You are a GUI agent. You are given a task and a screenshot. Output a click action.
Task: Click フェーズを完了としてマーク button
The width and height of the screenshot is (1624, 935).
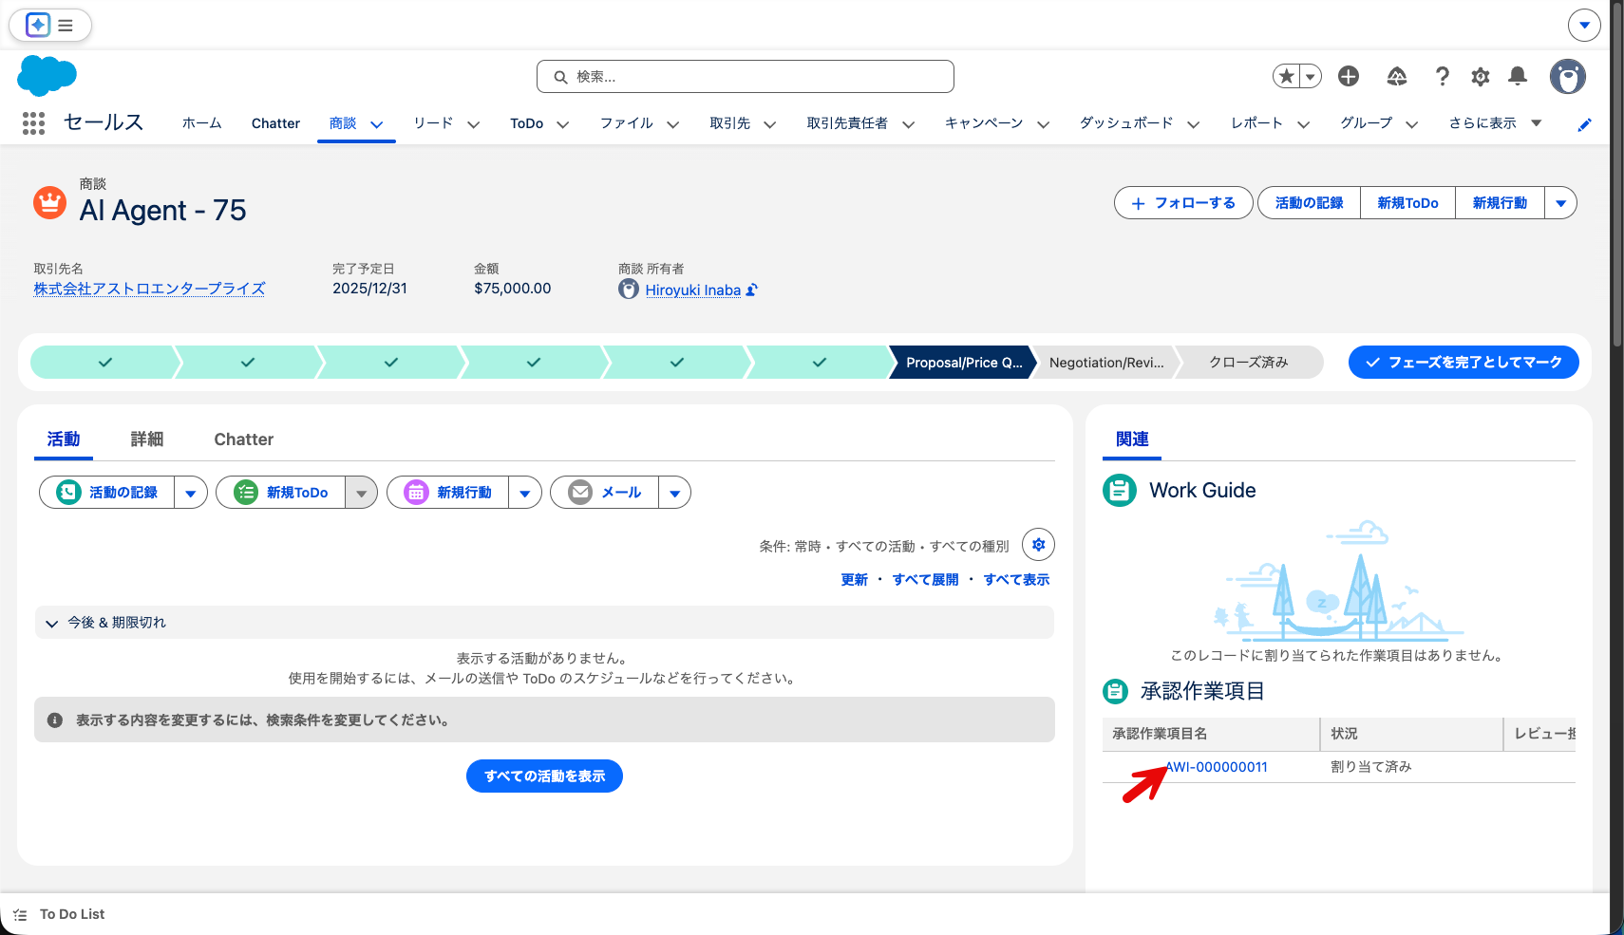1463,363
